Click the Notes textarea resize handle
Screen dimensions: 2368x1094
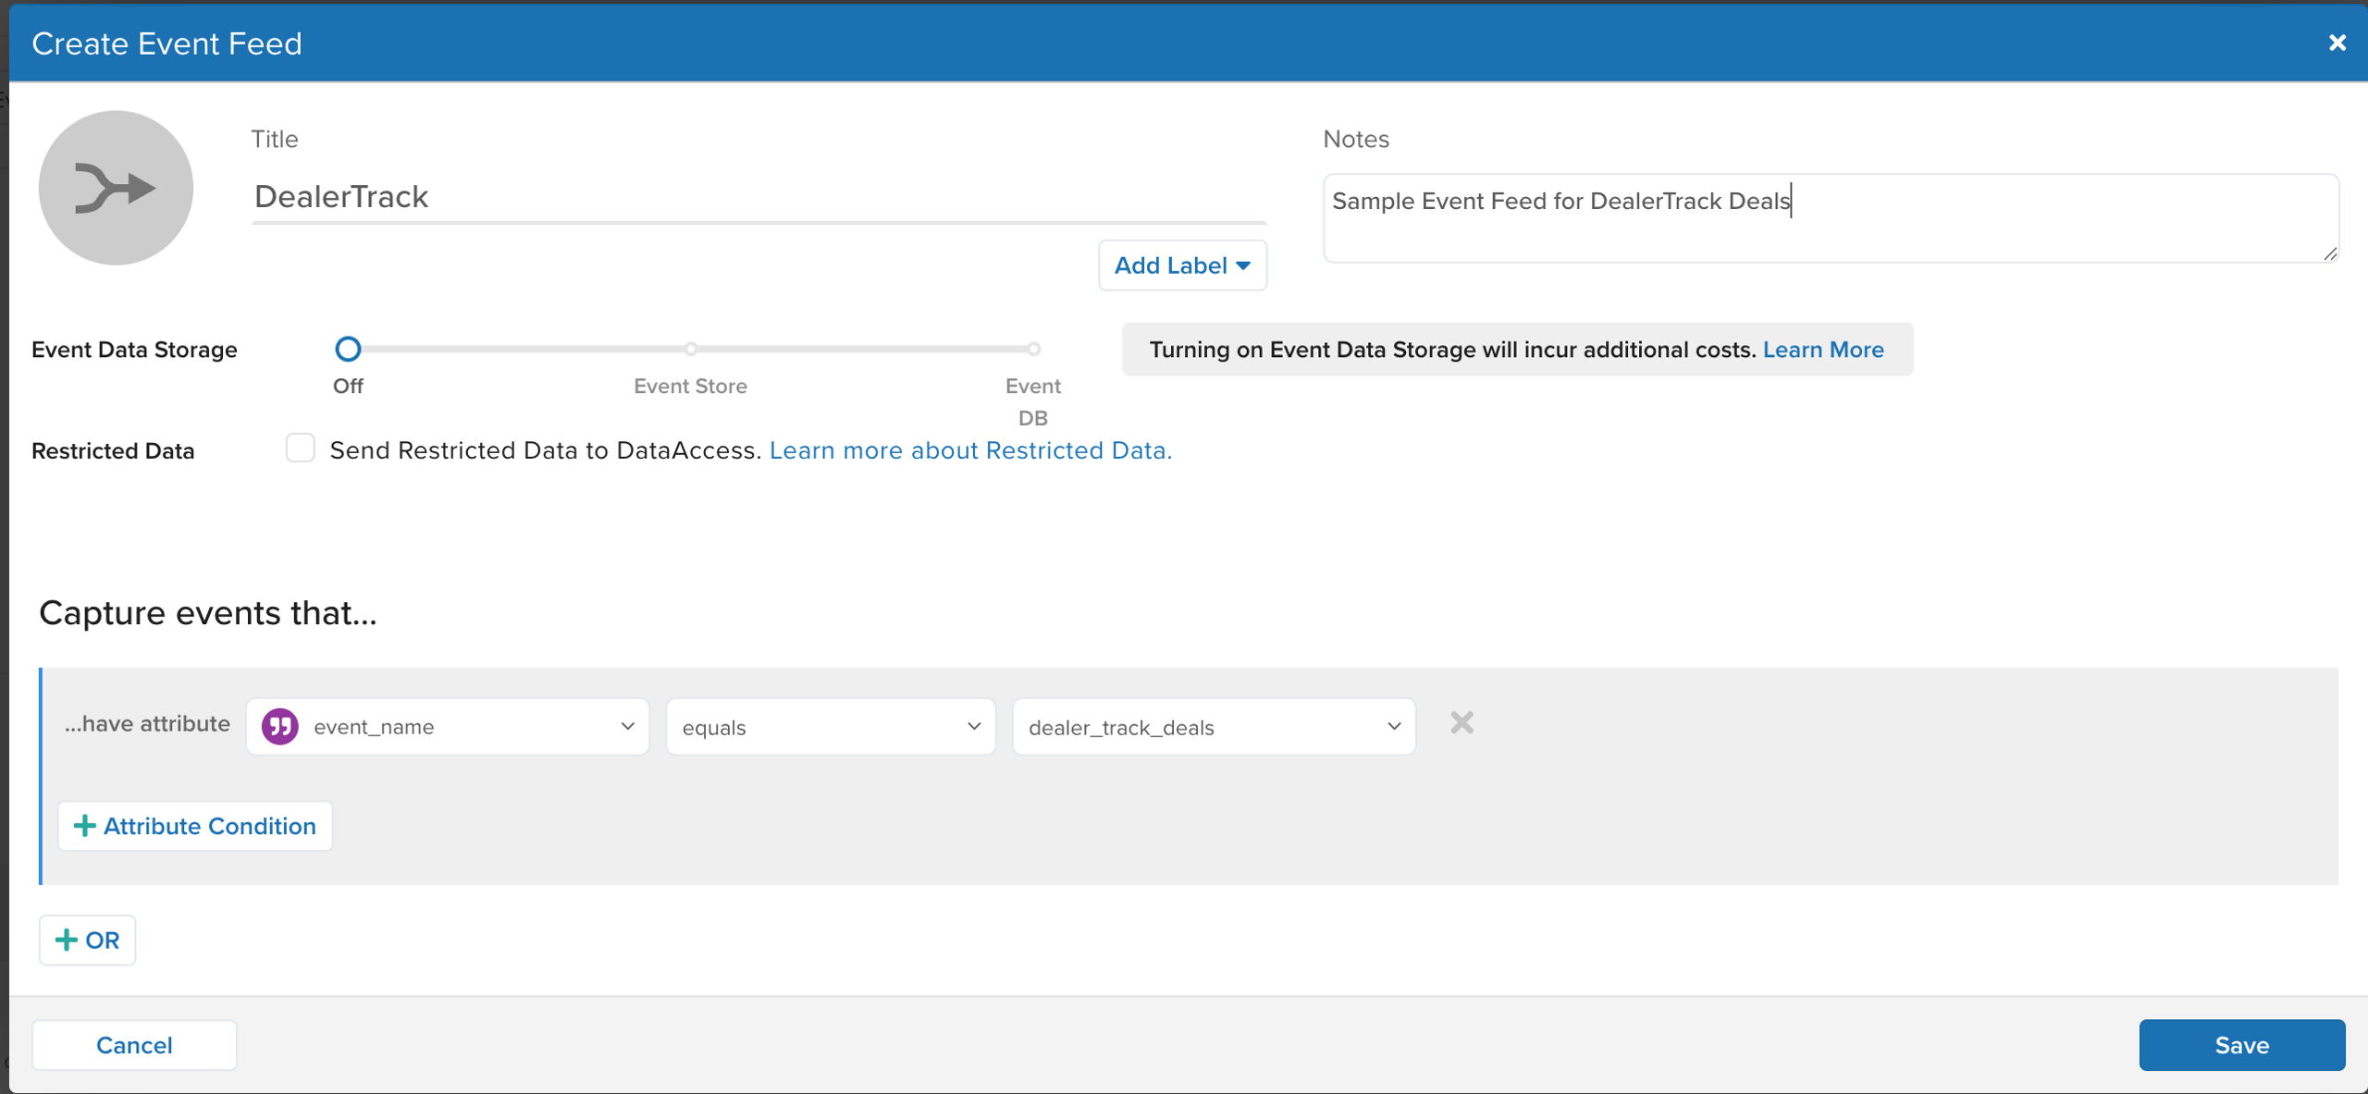click(x=2329, y=253)
